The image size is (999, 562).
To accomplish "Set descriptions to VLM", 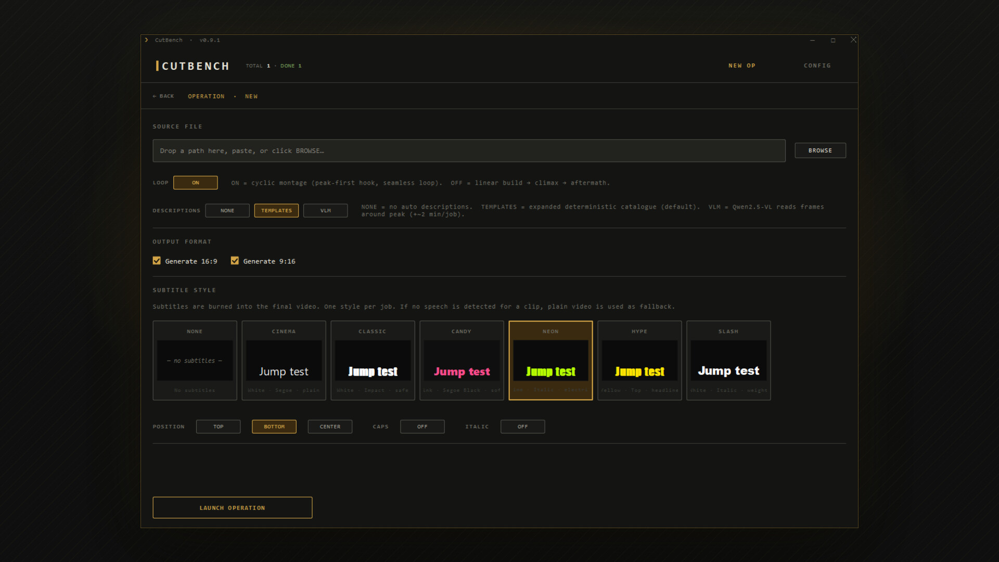I will tap(325, 211).
